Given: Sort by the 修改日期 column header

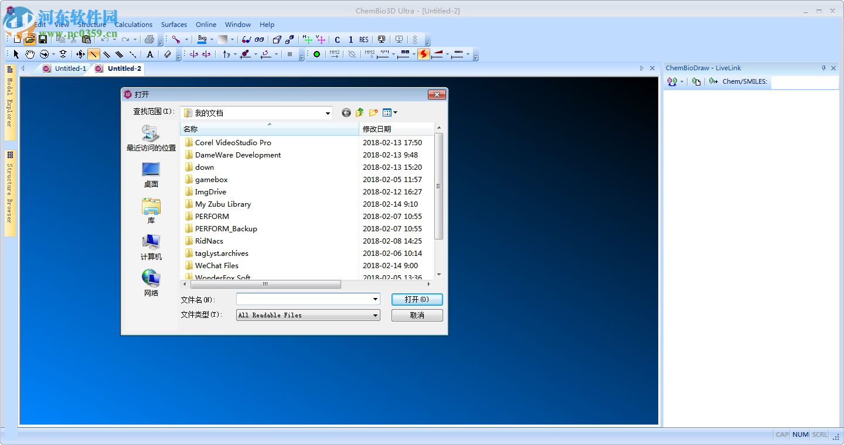Looking at the screenshot, I should (397, 129).
